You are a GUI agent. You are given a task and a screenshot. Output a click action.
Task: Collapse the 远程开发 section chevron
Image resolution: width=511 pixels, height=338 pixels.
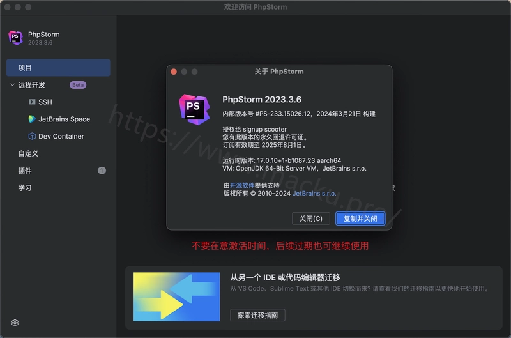(12, 85)
